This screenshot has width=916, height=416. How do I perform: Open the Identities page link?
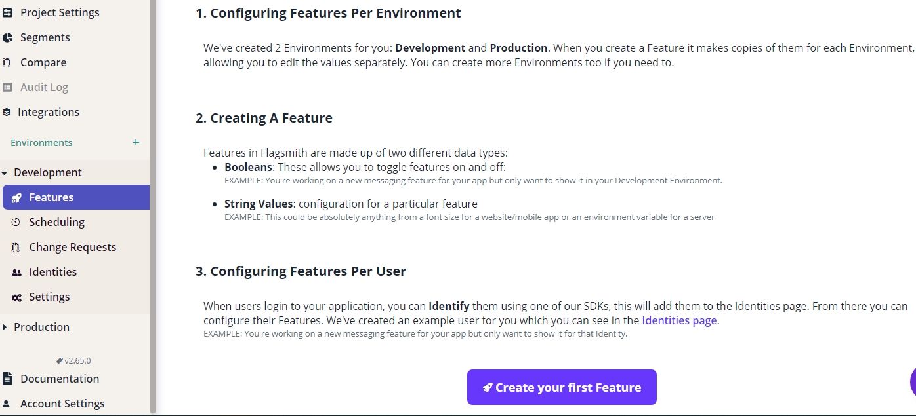pos(678,320)
